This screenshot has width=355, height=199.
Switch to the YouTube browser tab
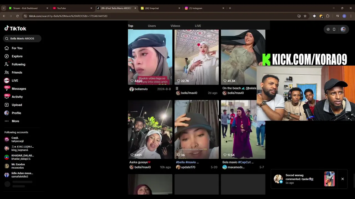[72, 8]
